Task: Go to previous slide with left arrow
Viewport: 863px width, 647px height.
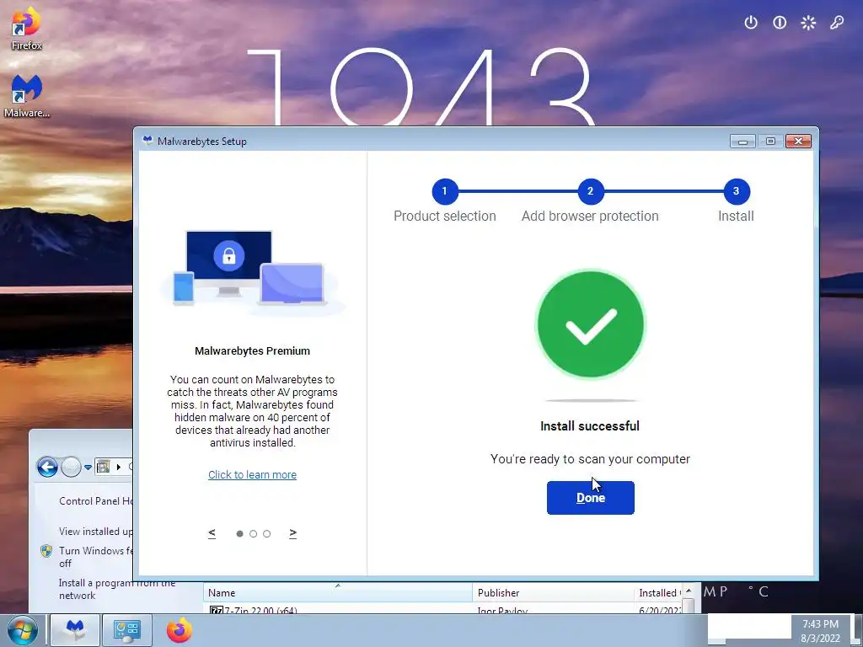Action: 212,533
